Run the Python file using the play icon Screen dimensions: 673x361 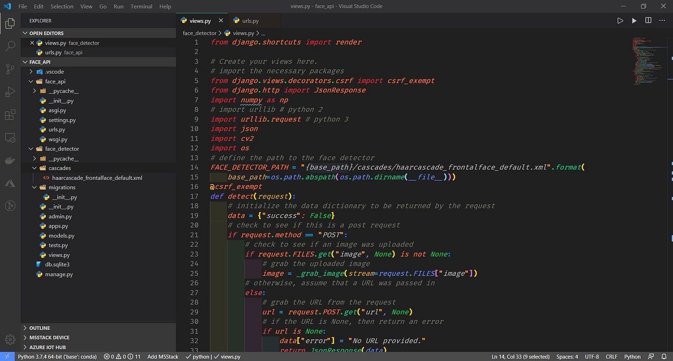click(620, 20)
